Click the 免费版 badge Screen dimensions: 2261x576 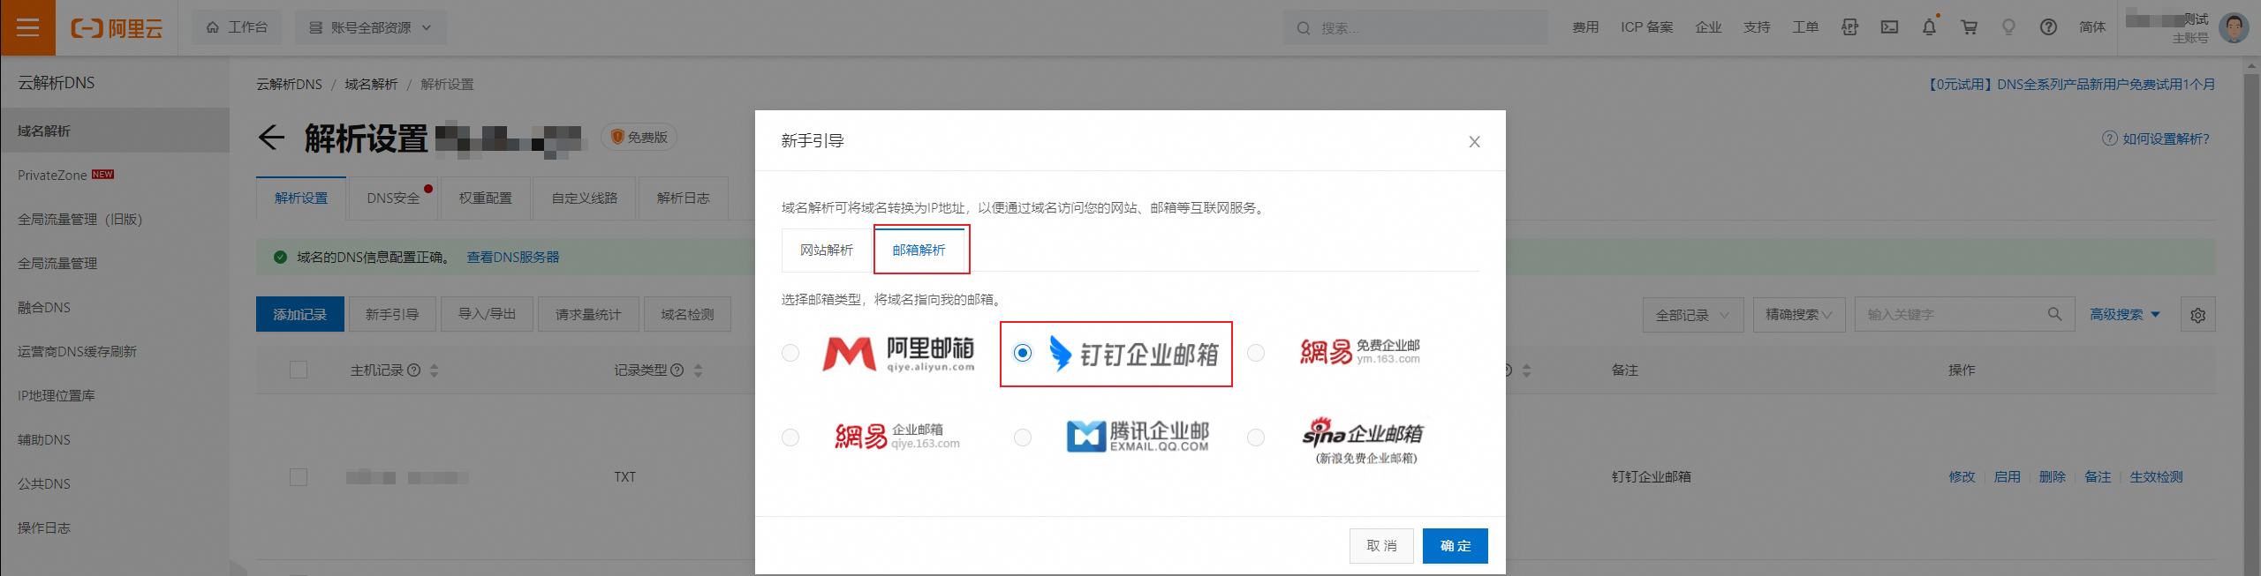[x=639, y=137]
